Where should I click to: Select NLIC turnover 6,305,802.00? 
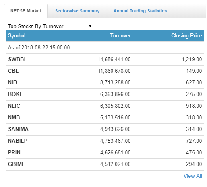116,106
